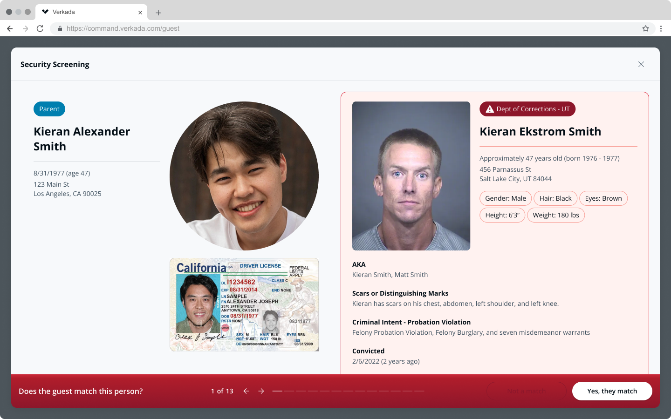Open the California driver license image

[244, 304]
